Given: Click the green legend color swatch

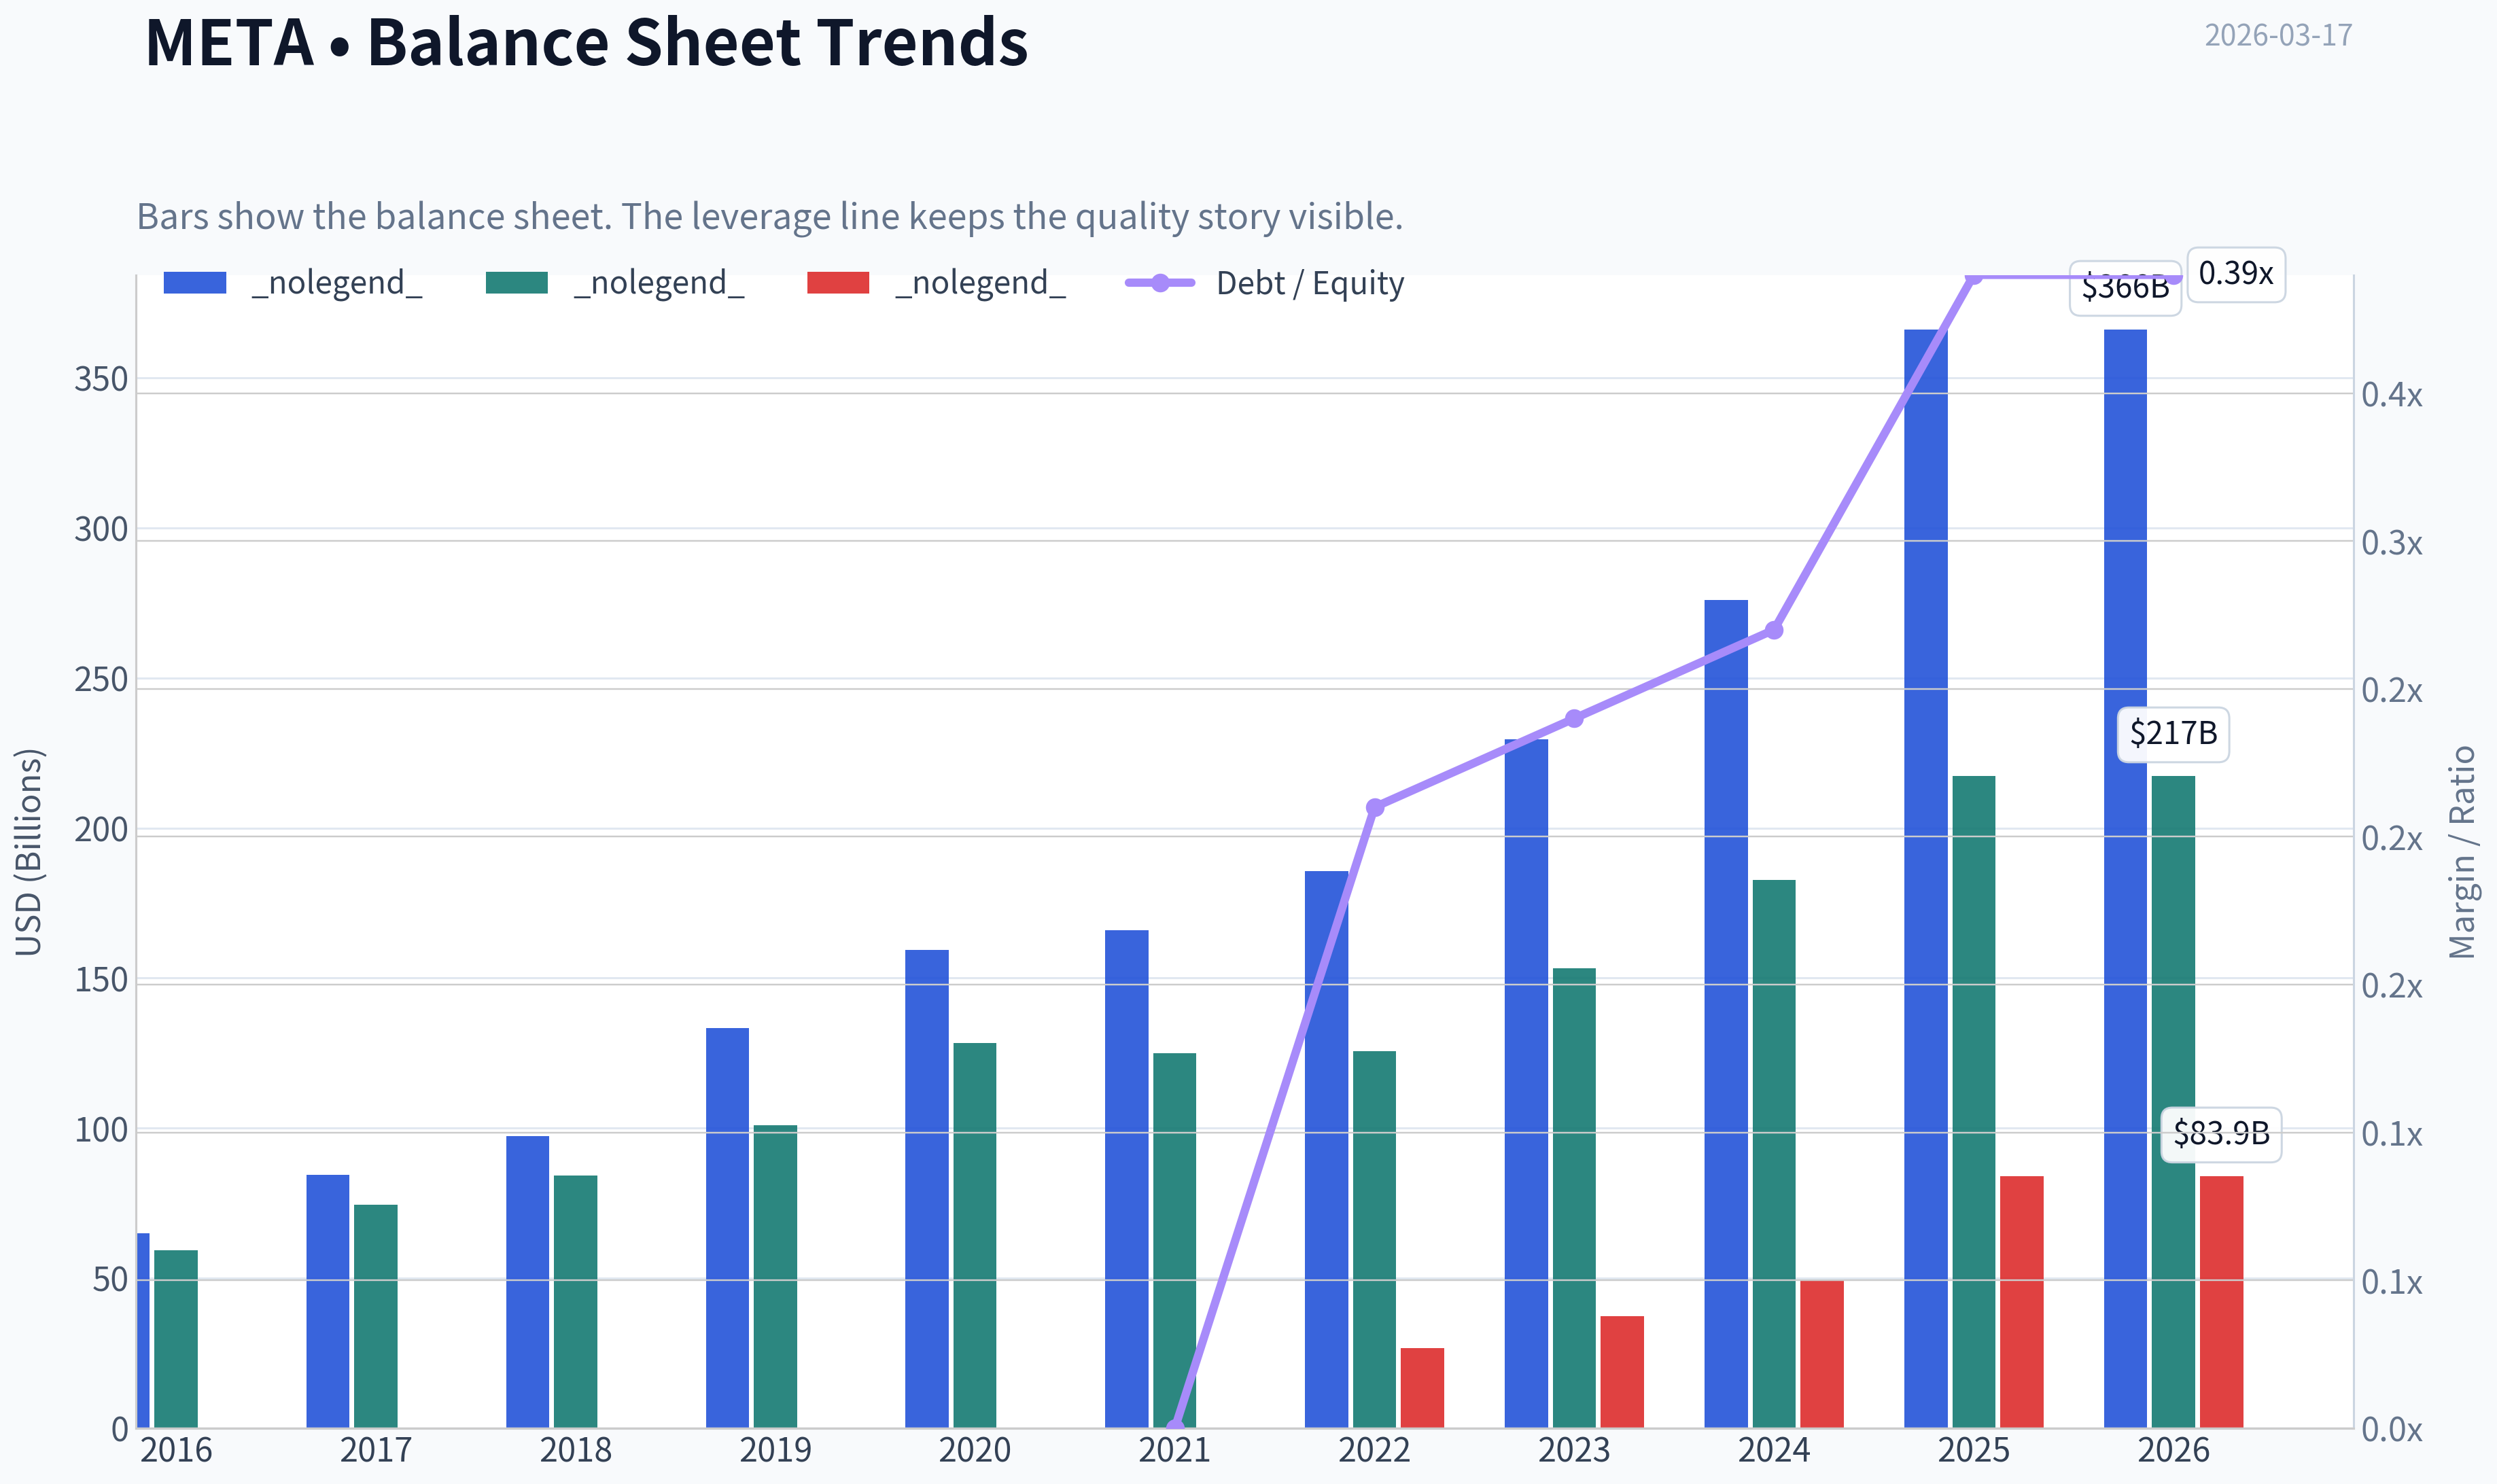Looking at the screenshot, I should tap(517, 283).
